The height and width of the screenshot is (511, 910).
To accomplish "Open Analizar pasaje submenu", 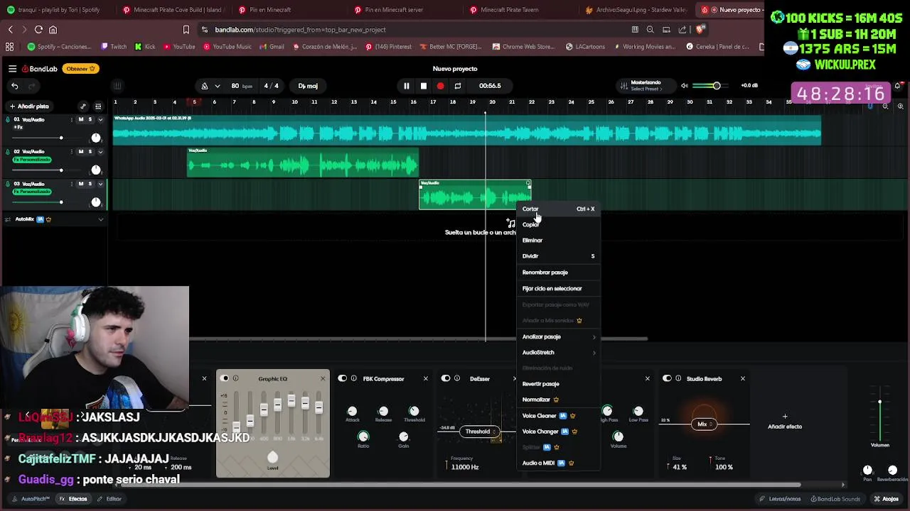I will 558,336.
